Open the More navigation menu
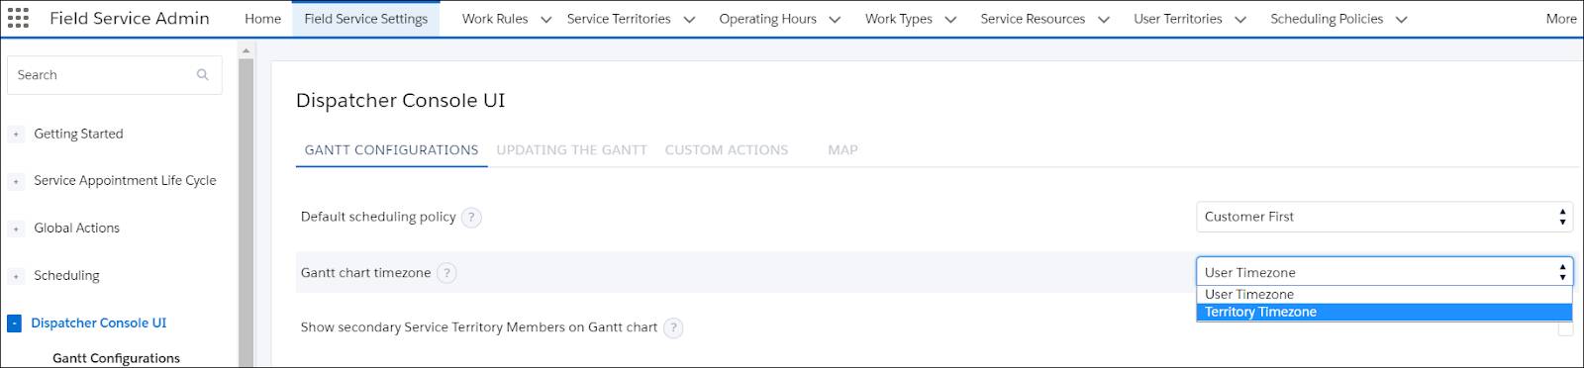Viewport: 1584px width, 368px height. [1561, 19]
